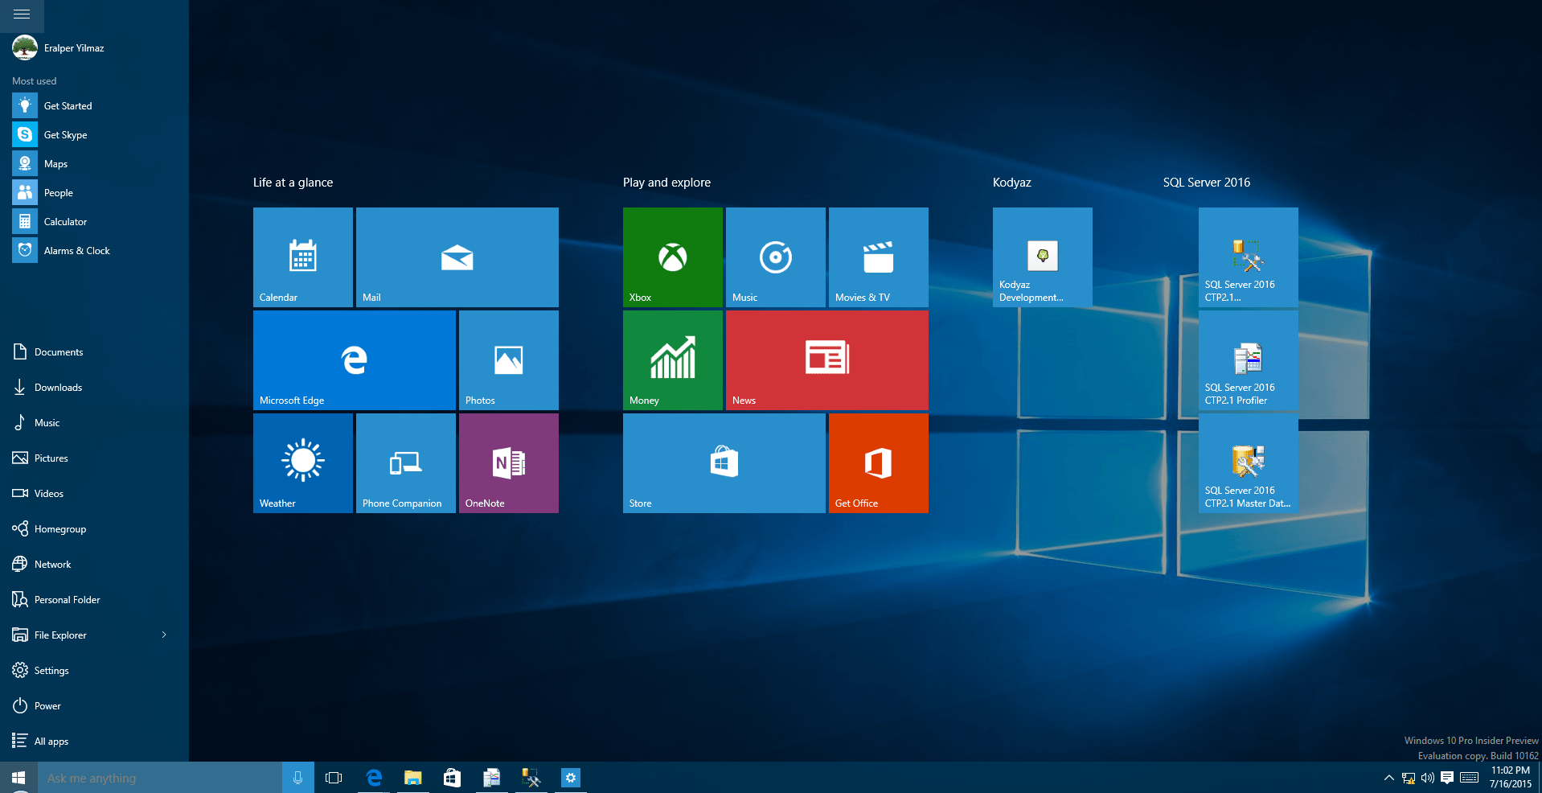Open Homegroup from the start menu
Image resolution: width=1542 pixels, height=793 pixels.
pos(94,528)
